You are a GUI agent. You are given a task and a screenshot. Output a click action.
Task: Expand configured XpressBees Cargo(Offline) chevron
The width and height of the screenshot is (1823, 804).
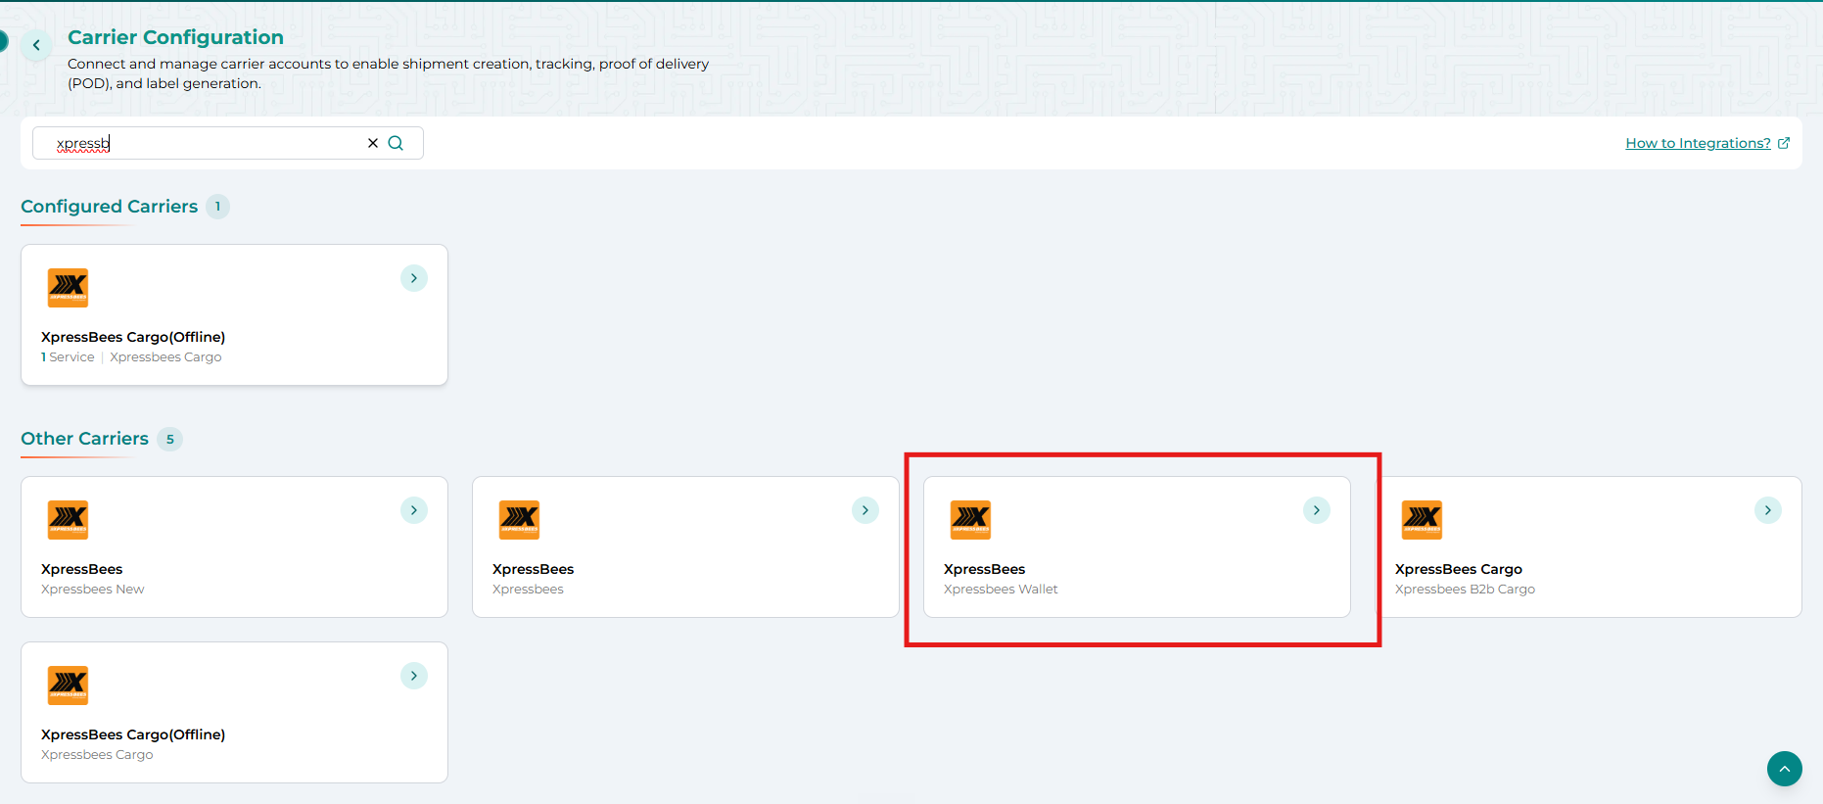[x=414, y=278]
